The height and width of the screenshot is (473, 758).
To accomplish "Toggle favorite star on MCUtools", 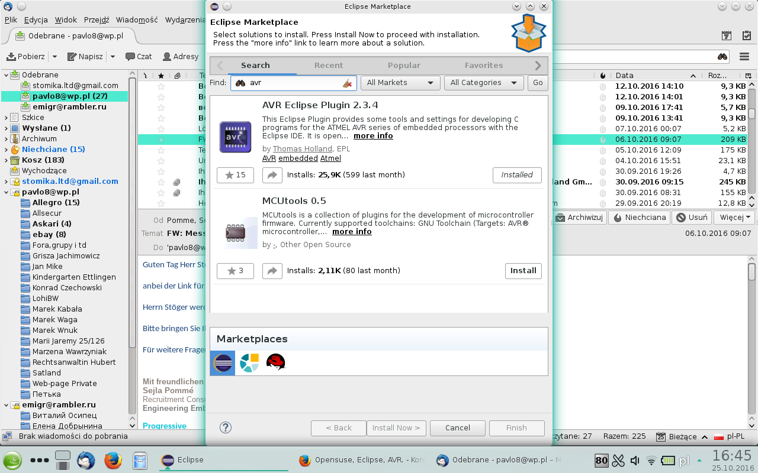I will coord(235,271).
